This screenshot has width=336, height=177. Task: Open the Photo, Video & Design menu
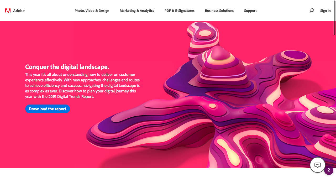pos(92,11)
